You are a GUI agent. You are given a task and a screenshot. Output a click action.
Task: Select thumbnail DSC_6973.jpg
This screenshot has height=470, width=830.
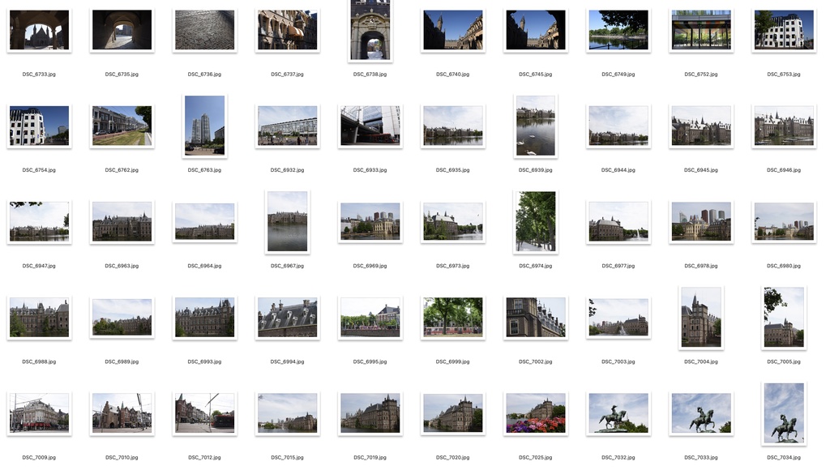point(453,222)
